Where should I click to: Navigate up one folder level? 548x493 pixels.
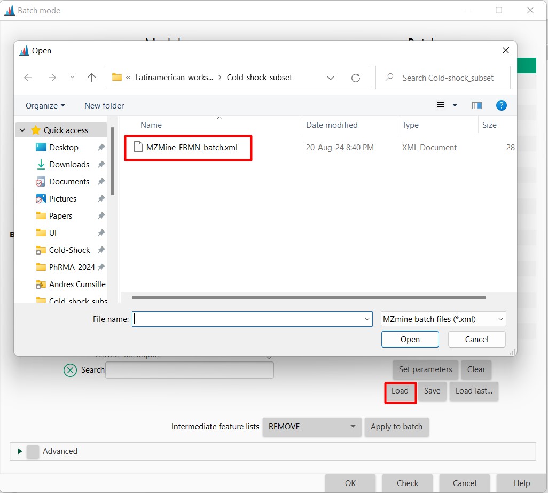(x=91, y=78)
